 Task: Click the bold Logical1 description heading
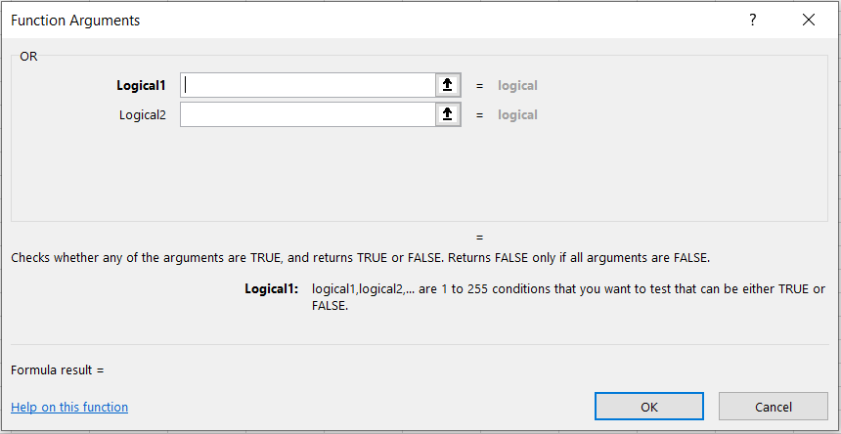coord(271,288)
